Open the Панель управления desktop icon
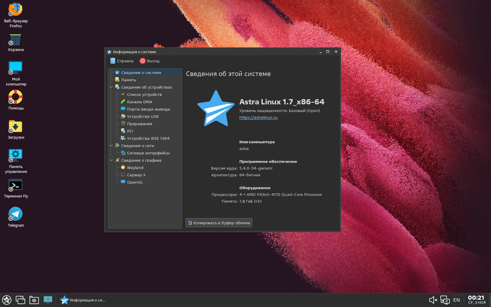The width and height of the screenshot is (491, 307). (16, 156)
